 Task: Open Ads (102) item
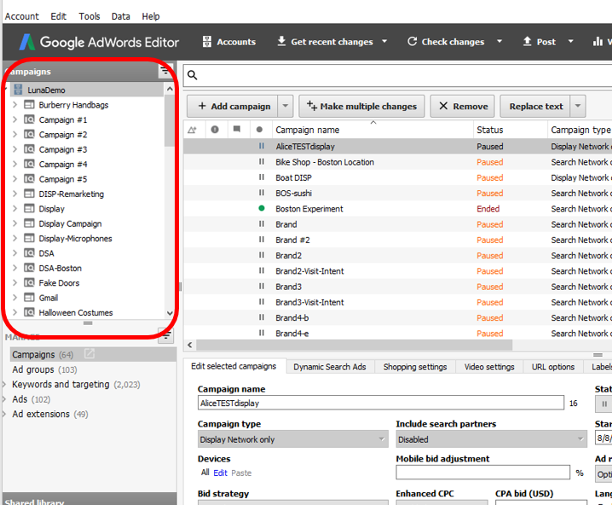(32, 399)
